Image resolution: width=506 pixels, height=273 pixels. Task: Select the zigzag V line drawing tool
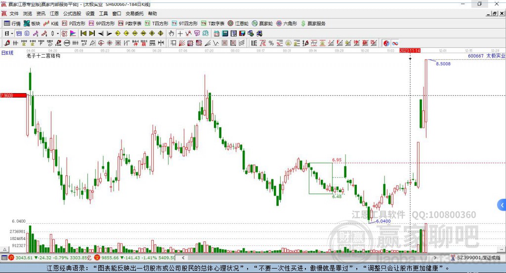point(215,43)
